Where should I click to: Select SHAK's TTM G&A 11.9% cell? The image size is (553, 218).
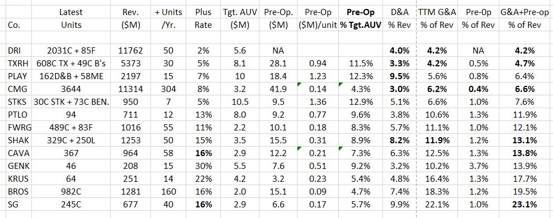(437, 141)
